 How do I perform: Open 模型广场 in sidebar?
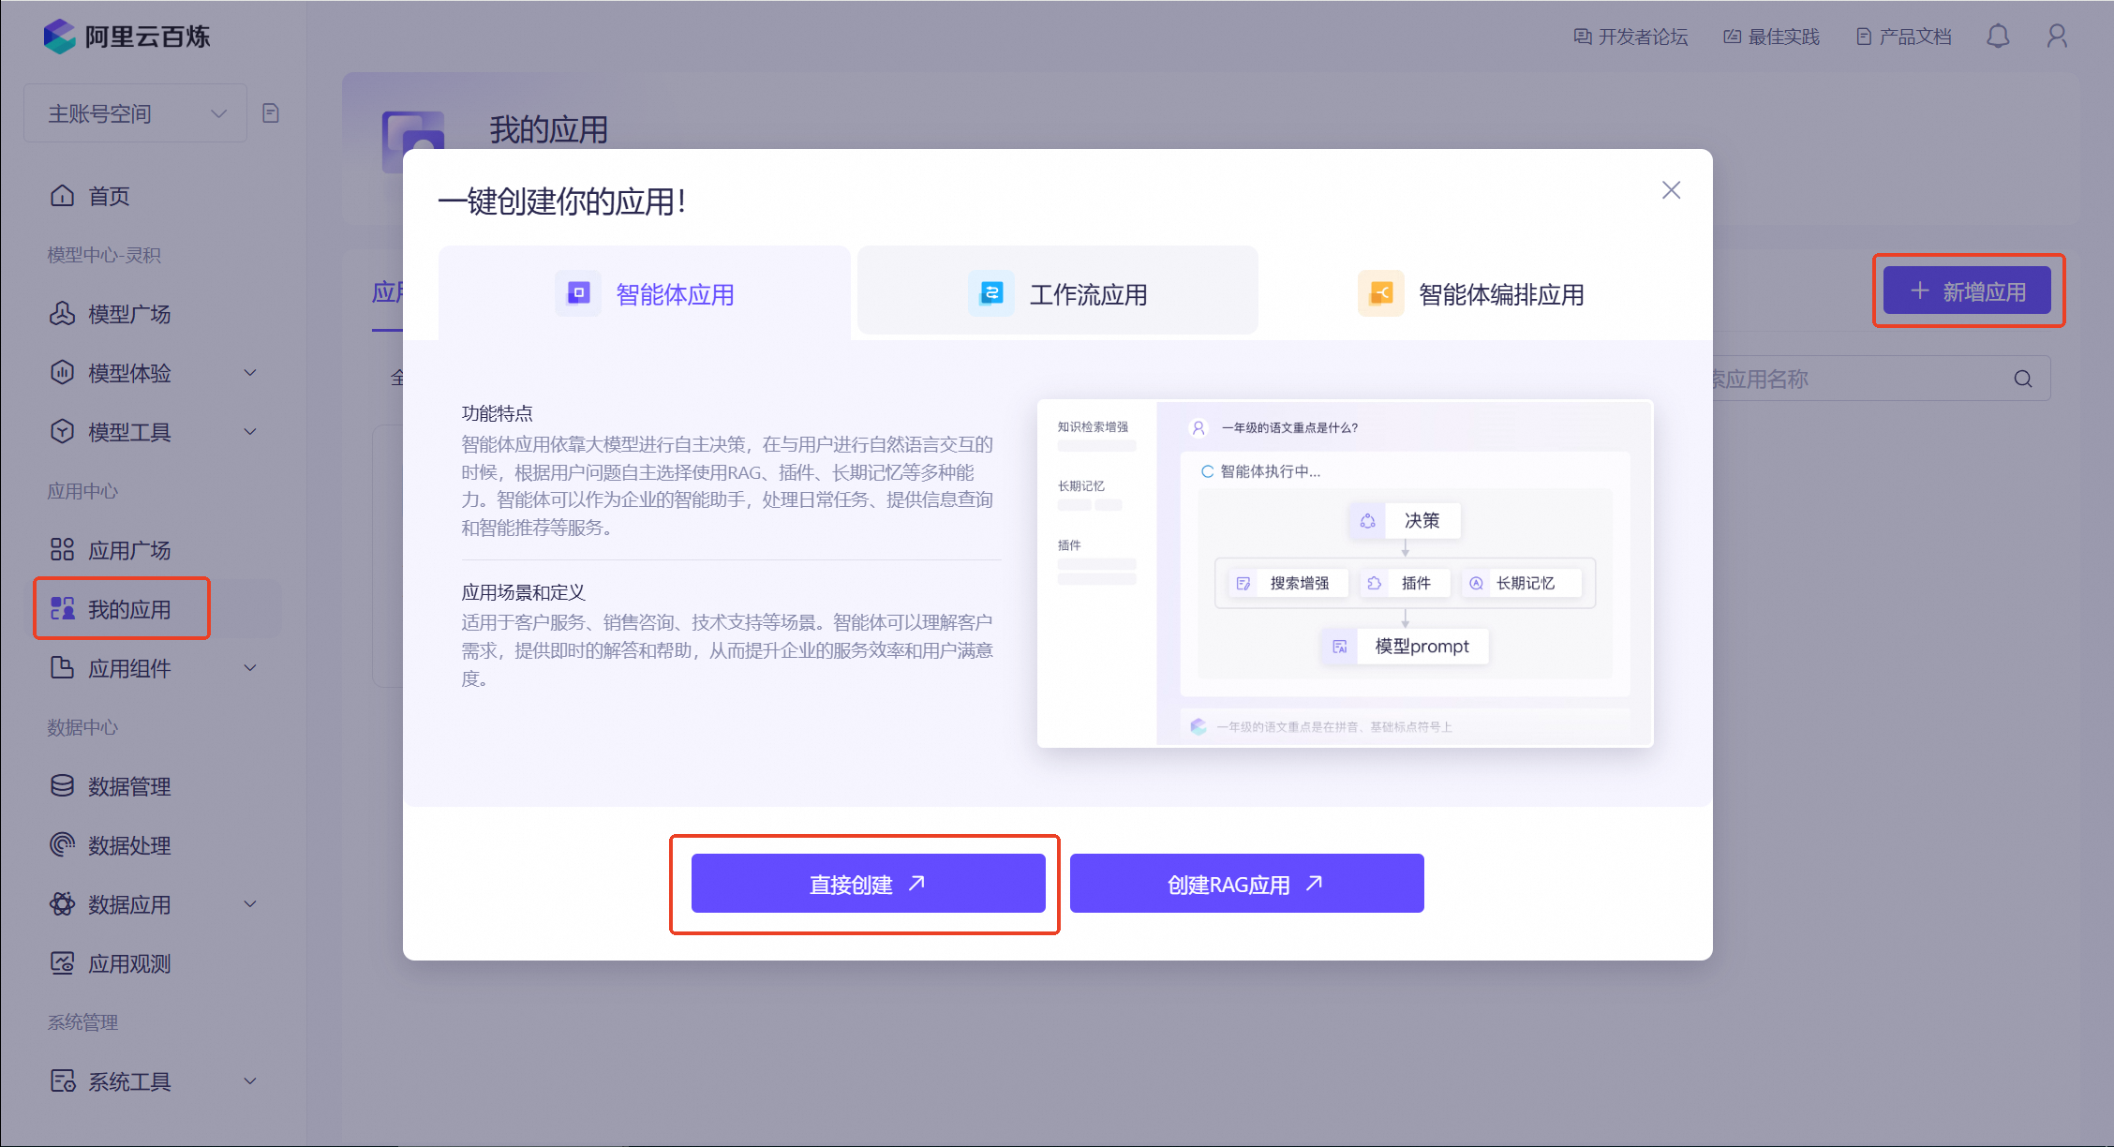tap(128, 314)
